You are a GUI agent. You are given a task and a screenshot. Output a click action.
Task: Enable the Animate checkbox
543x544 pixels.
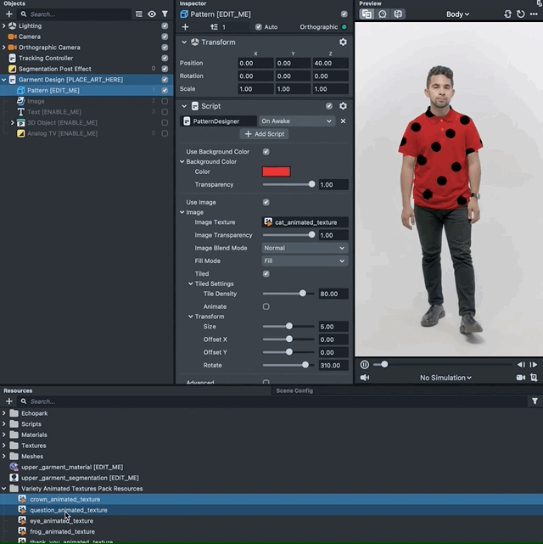click(x=266, y=306)
